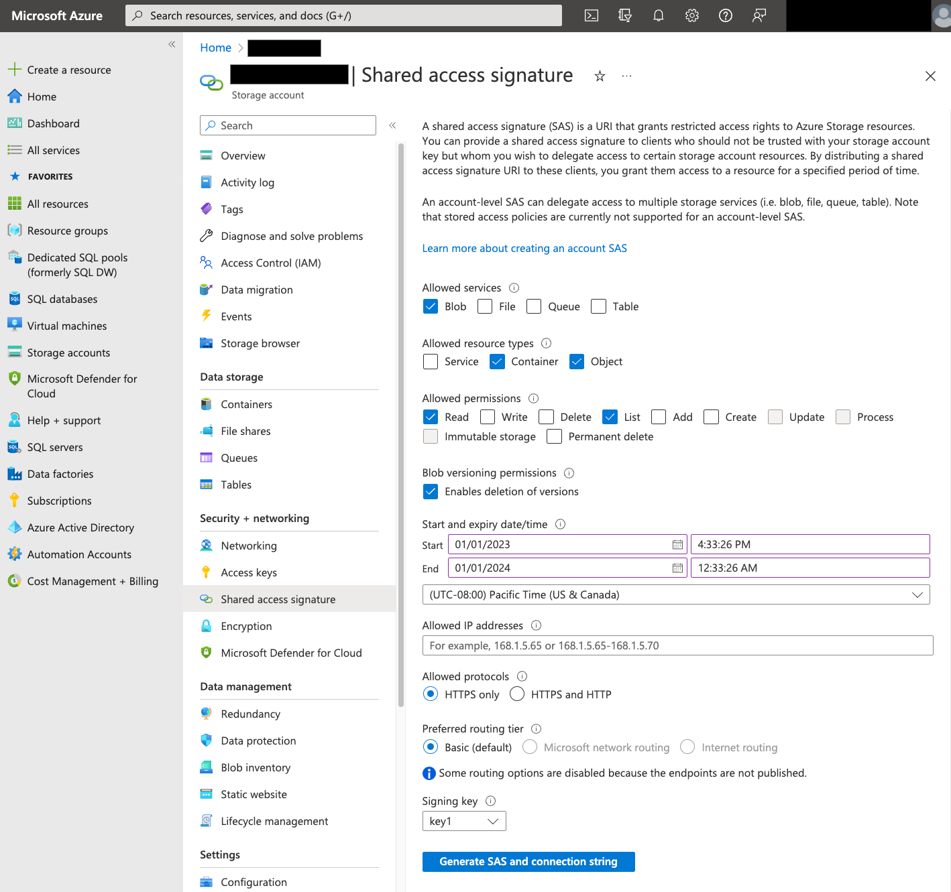Viewport: 951px width, 892px height.
Task: View the Containers data storage page
Action: click(245, 404)
